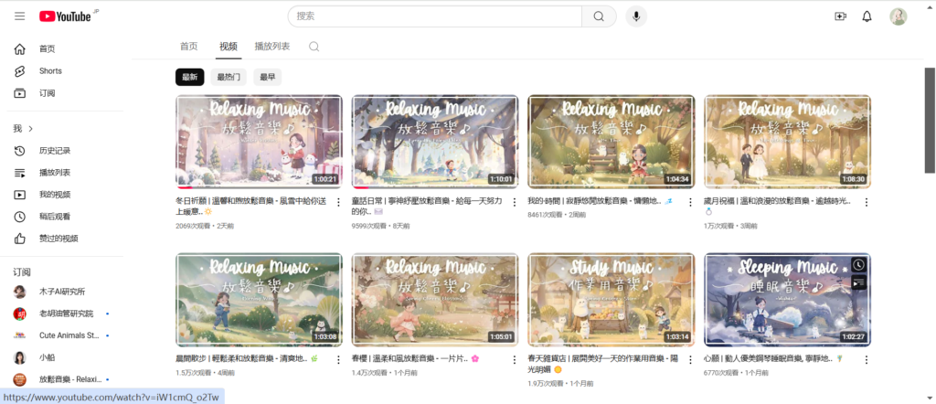Select the 最热门 sort chip
The height and width of the screenshot is (404, 936).
(228, 77)
